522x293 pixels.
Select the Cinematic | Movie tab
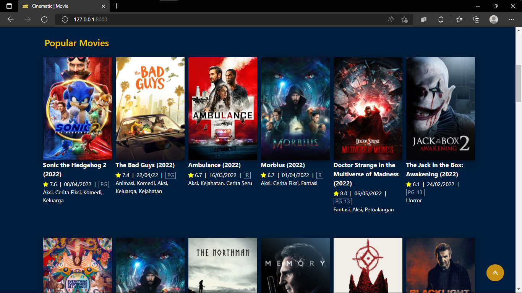coord(64,6)
